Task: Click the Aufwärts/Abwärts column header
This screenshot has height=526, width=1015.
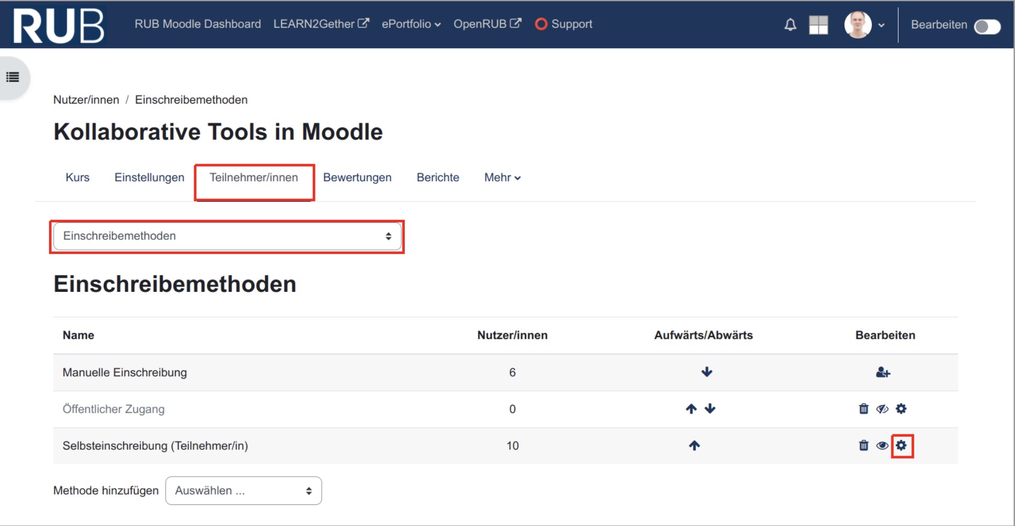Action: 703,335
